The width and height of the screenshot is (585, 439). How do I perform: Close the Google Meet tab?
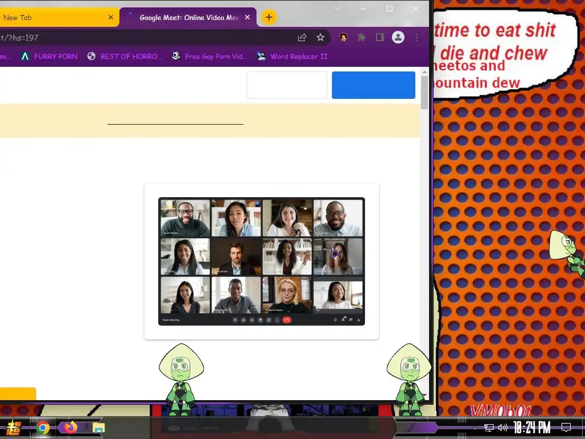click(x=247, y=18)
